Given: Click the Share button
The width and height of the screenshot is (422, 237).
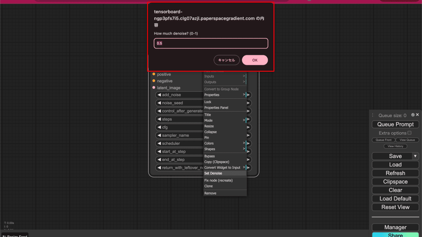Looking at the screenshot, I should (395, 235).
